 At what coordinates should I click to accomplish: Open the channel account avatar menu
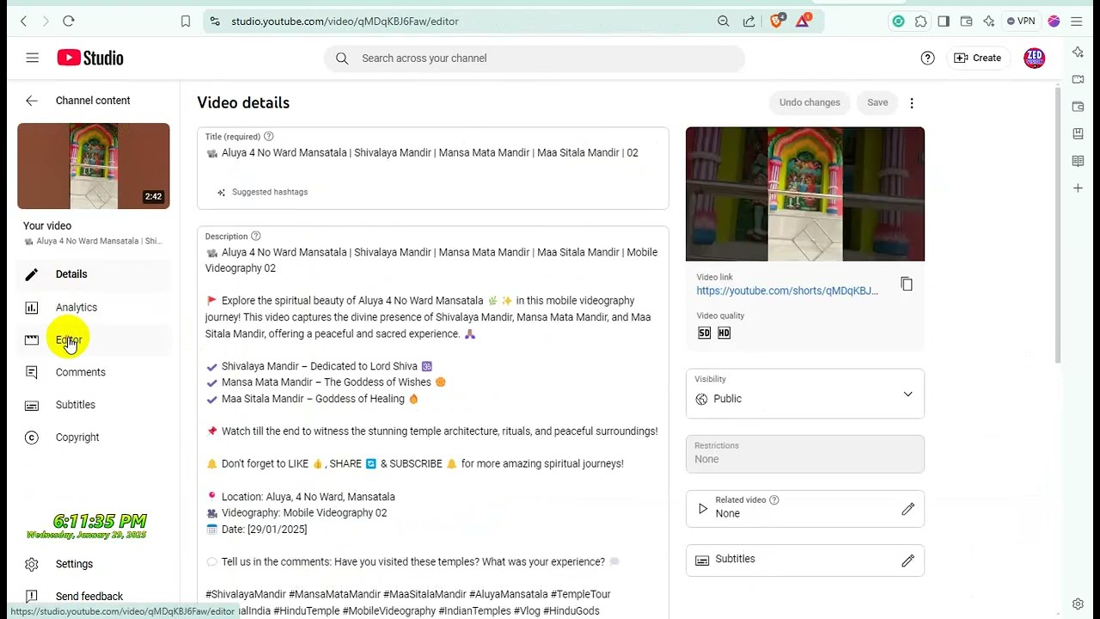click(x=1035, y=58)
